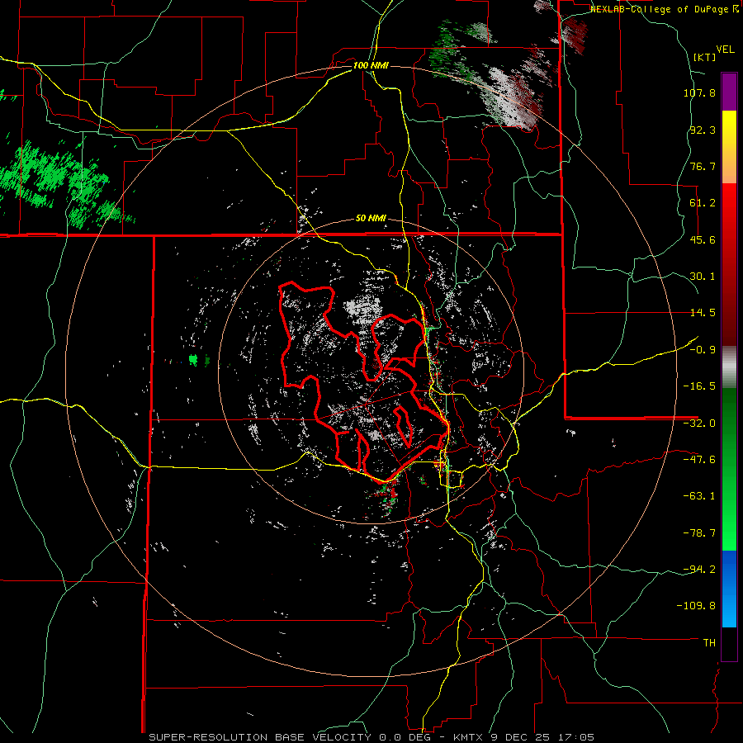Pick the black TH color bar segment
The width and height of the screenshot is (743, 743).
click(x=729, y=644)
